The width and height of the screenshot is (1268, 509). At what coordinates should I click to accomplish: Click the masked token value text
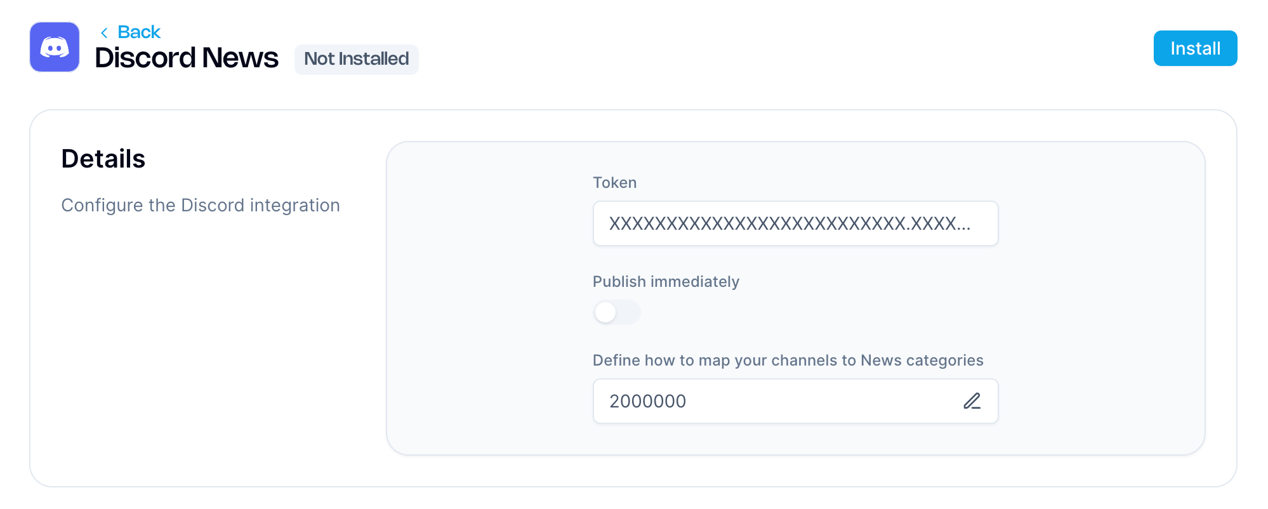point(789,223)
